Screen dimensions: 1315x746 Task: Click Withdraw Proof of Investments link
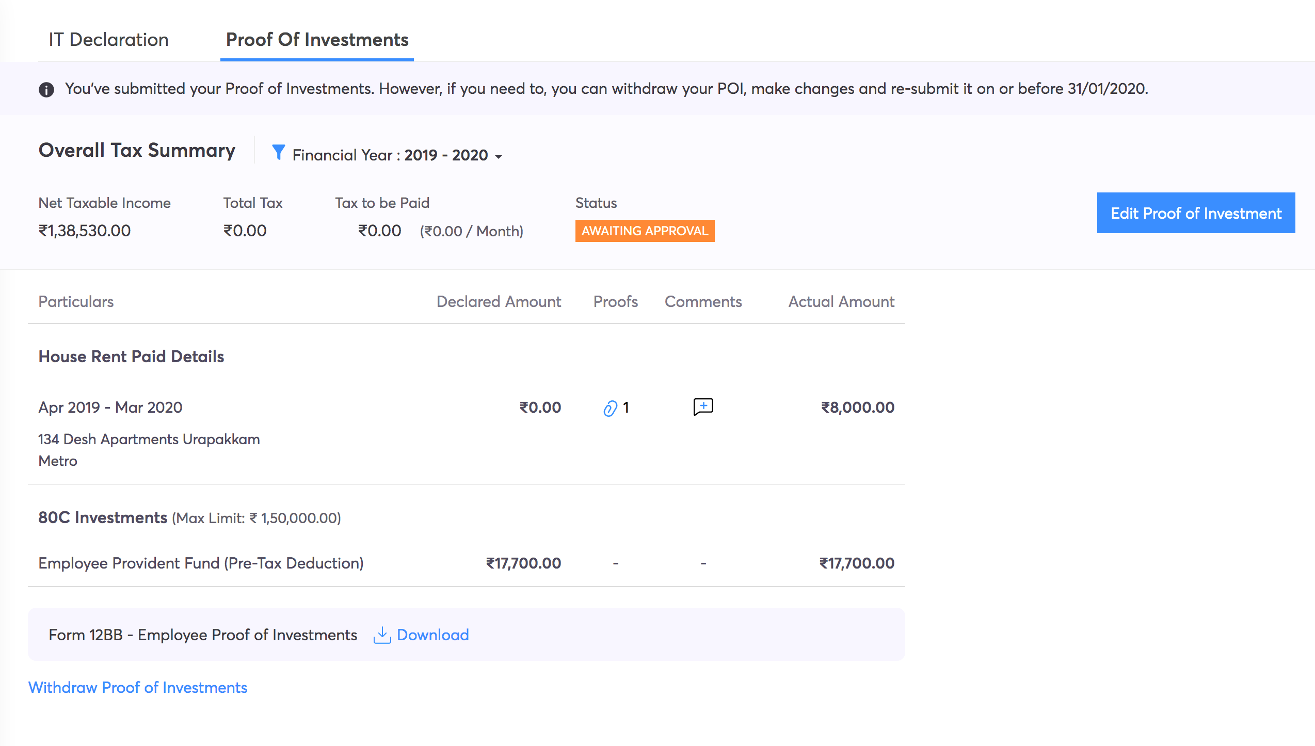pyautogui.click(x=137, y=687)
